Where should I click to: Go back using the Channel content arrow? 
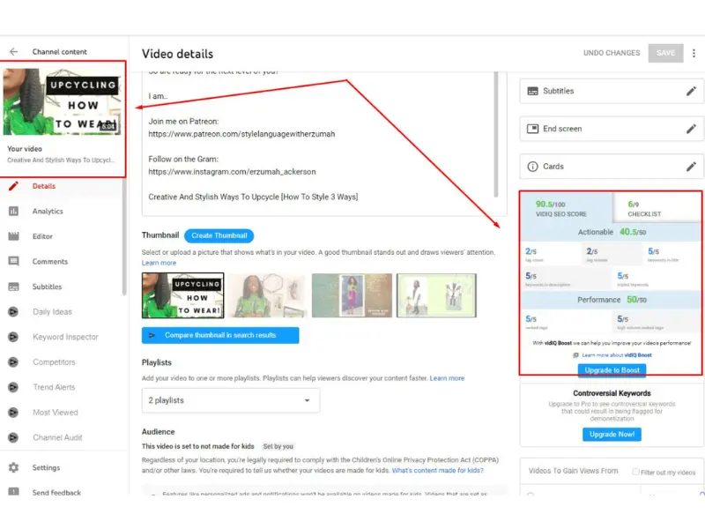pos(14,52)
